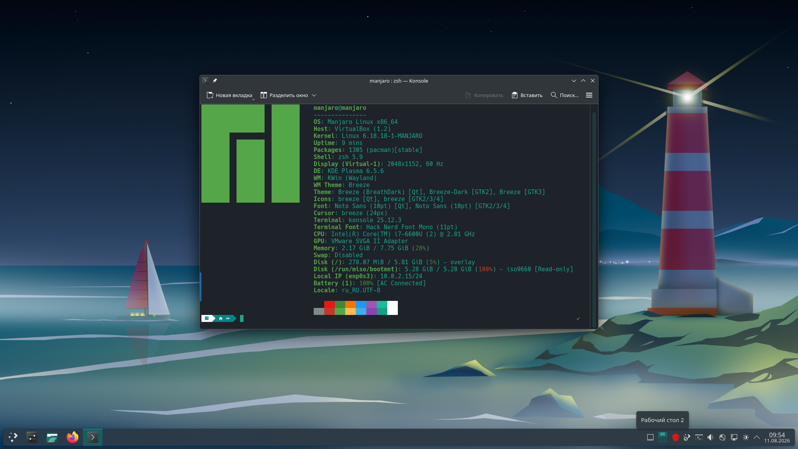Click the terminal cursor at the prompt
798x449 pixels.
(x=242, y=318)
